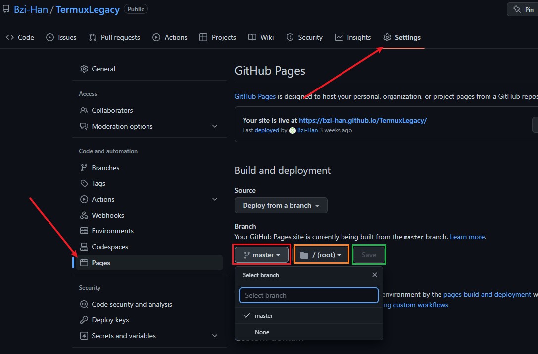
Task: Expand the sidebar Actions chevron
Action: coord(215,199)
